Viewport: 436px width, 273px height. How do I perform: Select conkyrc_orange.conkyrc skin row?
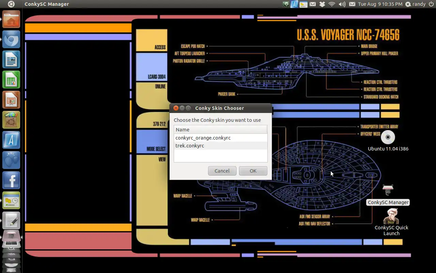coord(221,138)
